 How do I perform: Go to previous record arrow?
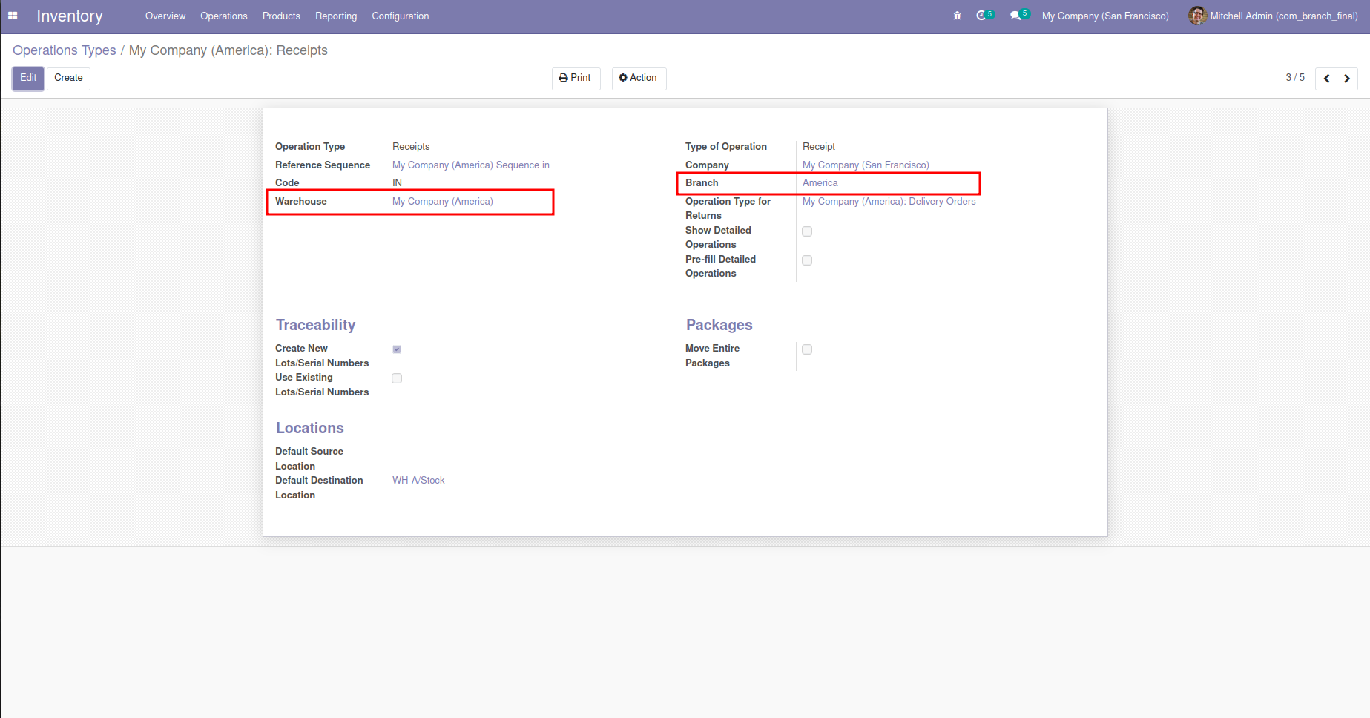tap(1326, 79)
